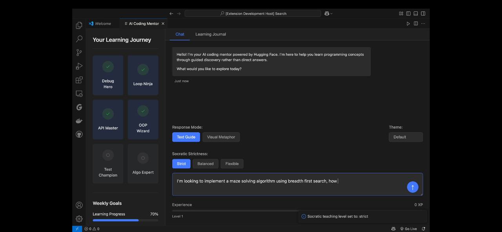
Task: Click the Debug Hero badge card
Action: 108,75
